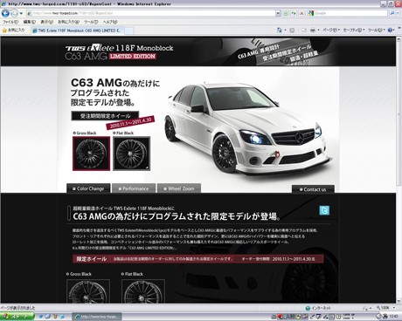Click the Show Desktop quick launch icon
Screen dimensions: 402x321
48,317
